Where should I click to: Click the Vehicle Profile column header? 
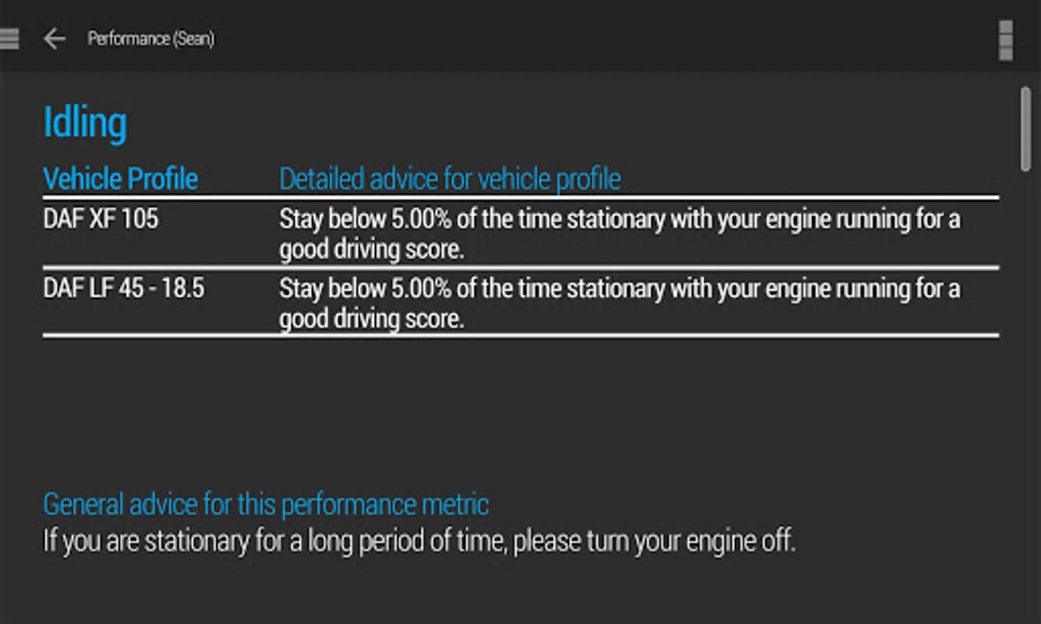[120, 178]
